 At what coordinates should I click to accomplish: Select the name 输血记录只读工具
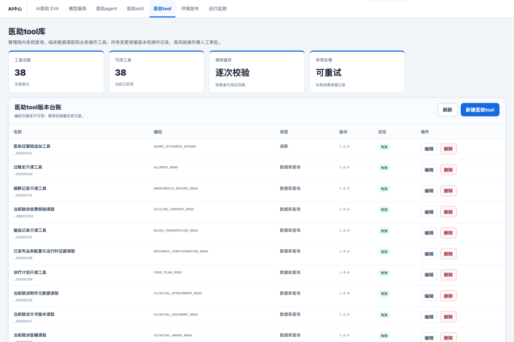(x=30, y=230)
